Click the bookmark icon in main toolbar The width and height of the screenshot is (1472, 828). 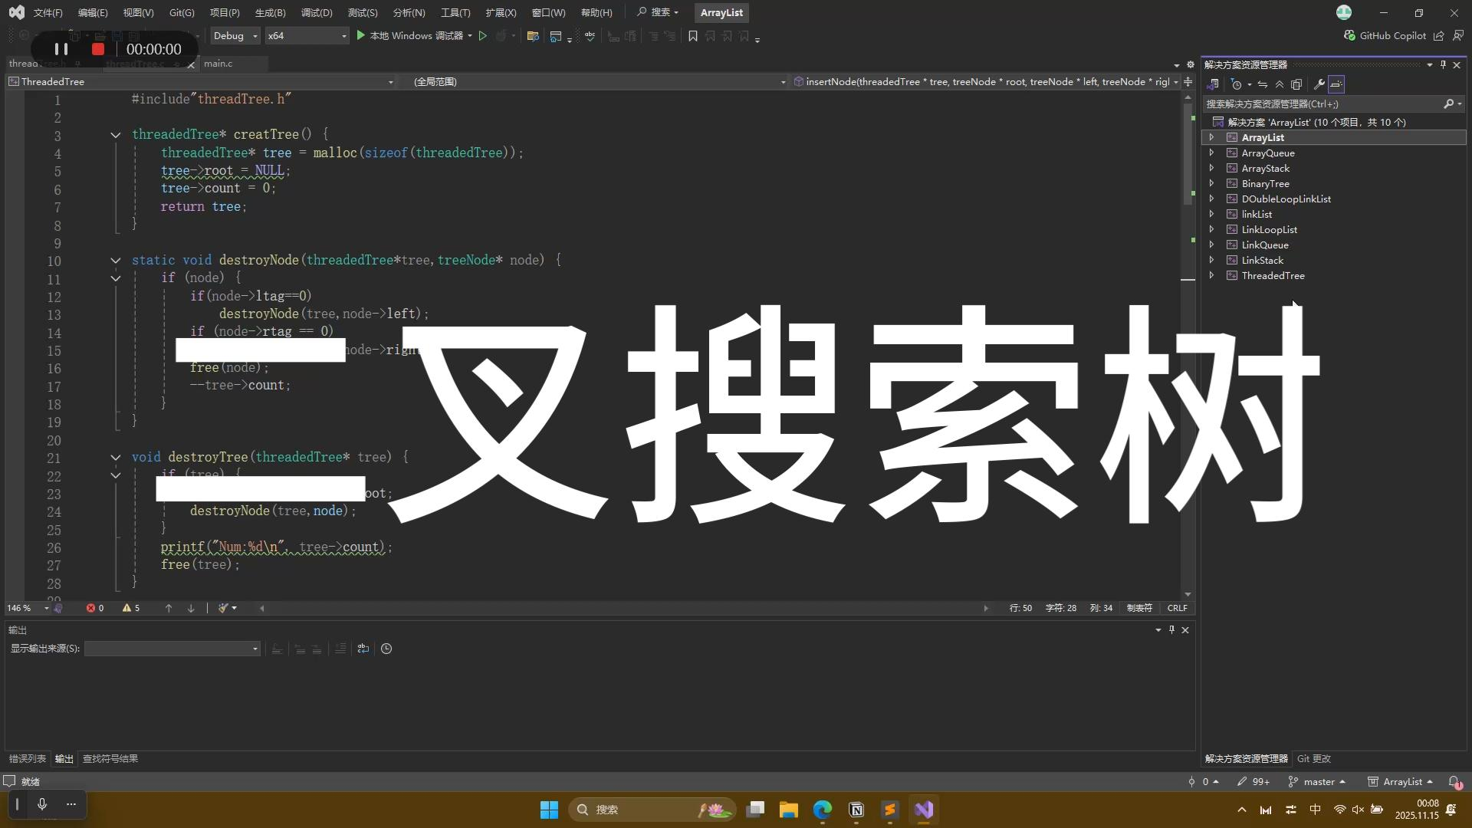tap(693, 36)
